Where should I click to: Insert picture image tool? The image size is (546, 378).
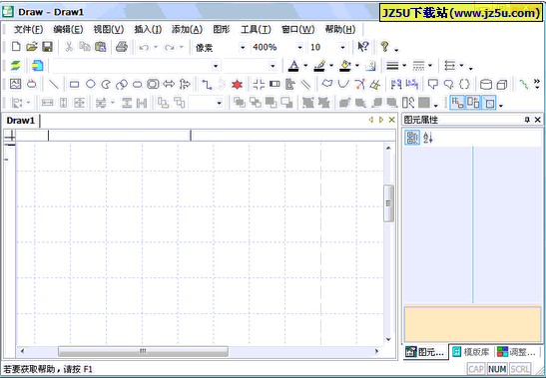tap(15, 84)
